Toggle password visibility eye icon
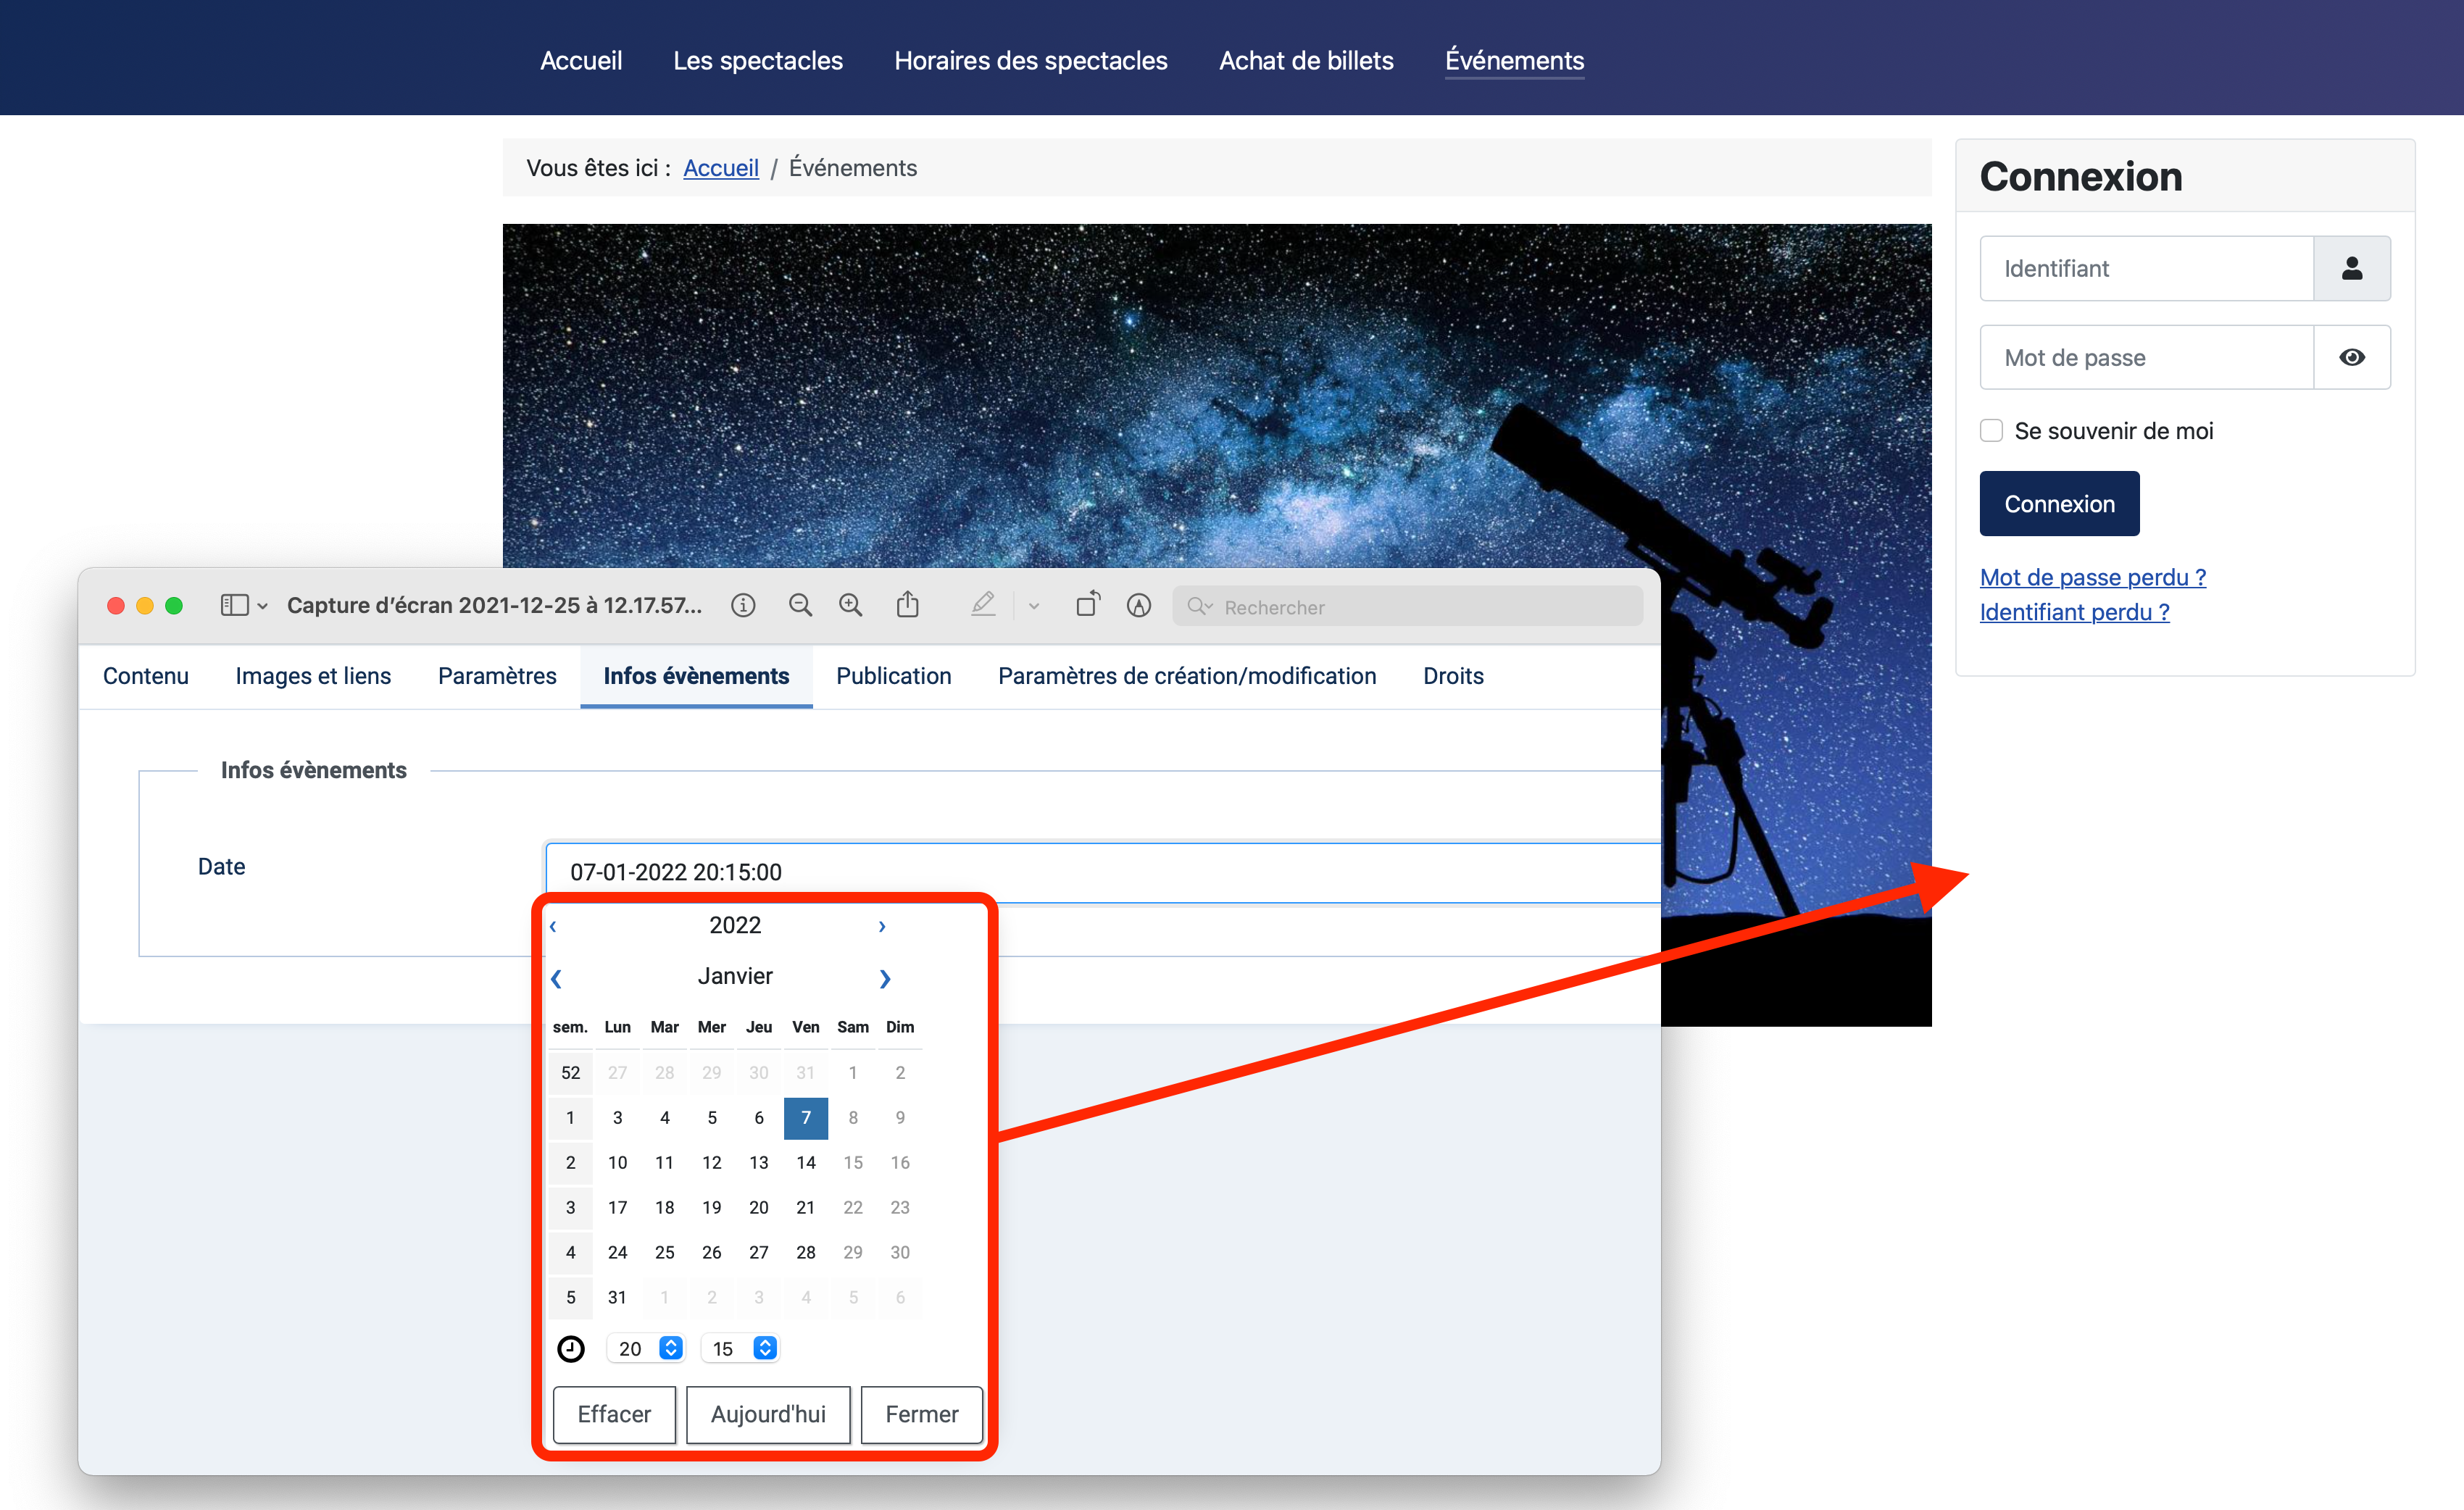 [2351, 357]
